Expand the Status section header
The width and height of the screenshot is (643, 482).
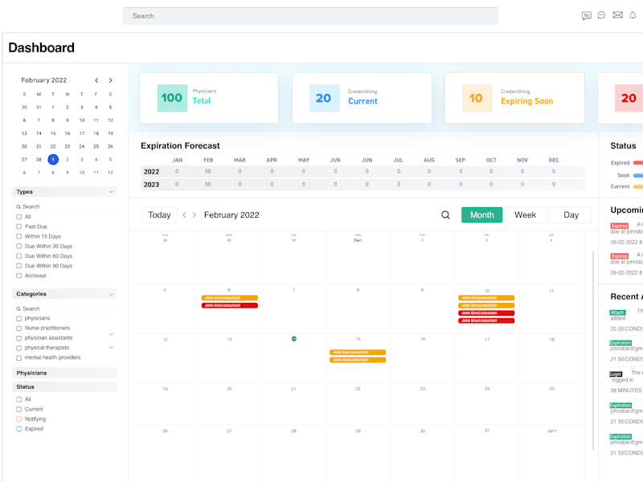65,386
